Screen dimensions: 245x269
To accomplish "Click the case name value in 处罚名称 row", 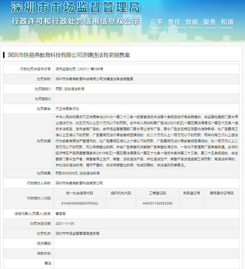I will (x=94, y=79).
